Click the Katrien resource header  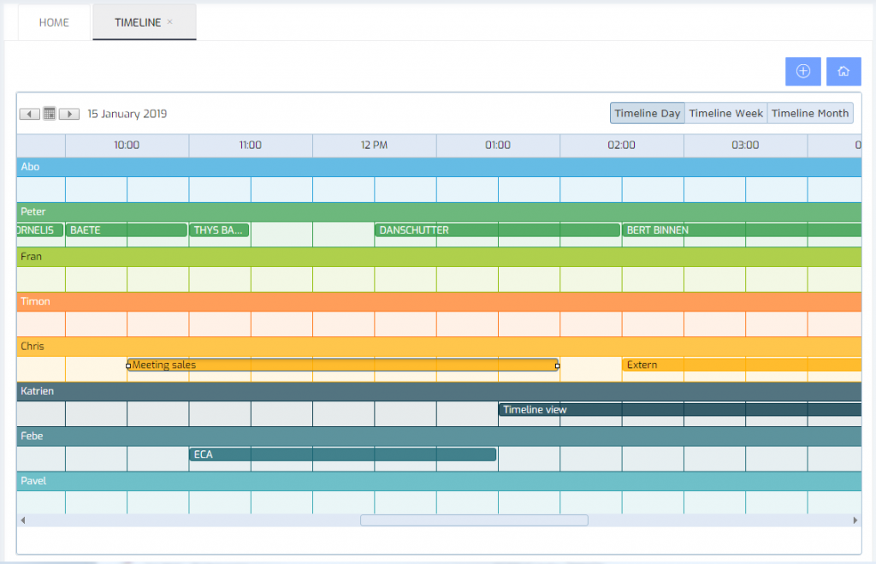pos(439,391)
